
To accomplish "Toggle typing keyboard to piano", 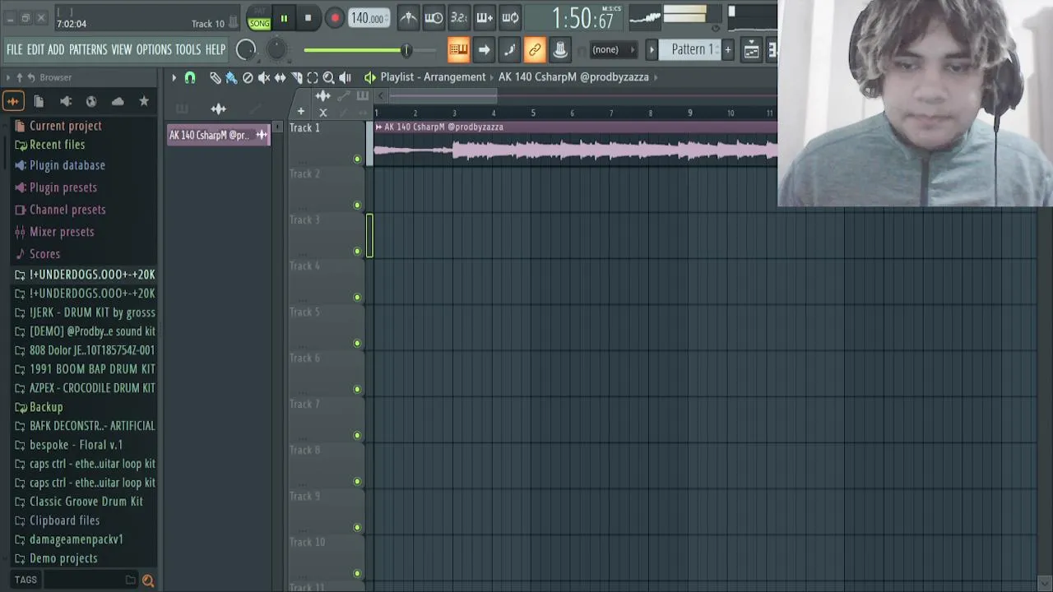I will tap(458, 50).
